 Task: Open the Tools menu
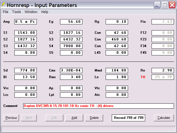click(17, 12)
